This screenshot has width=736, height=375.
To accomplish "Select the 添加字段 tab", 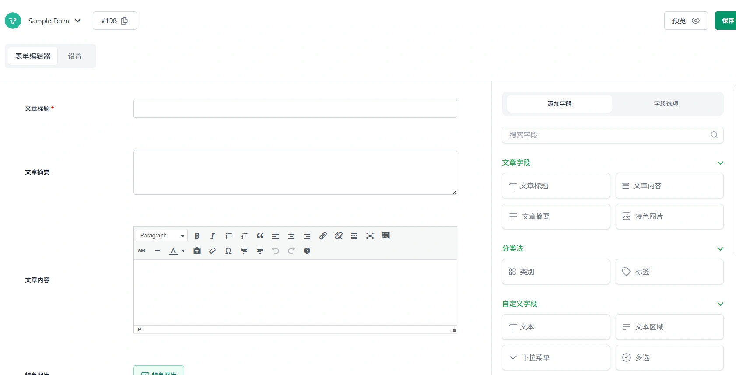I will pyautogui.click(x=559, y=104).
